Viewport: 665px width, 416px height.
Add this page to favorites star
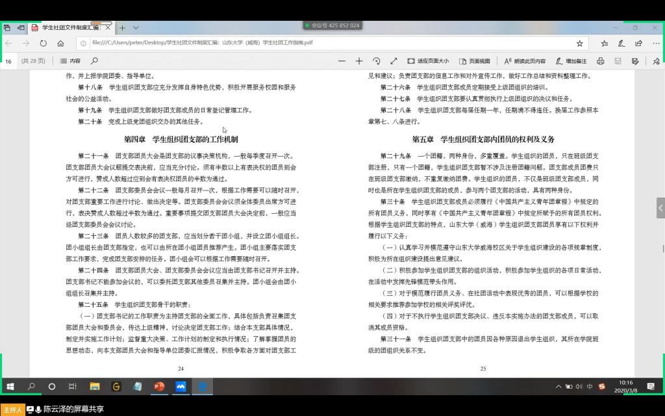pos(579,44)
